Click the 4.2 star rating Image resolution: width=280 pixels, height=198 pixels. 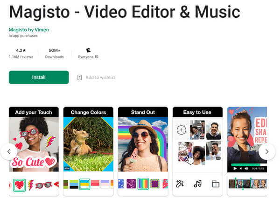click(21, 50)
